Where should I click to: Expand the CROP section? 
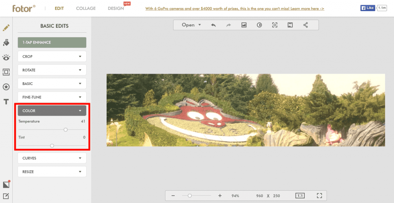[x=52, y=57]
